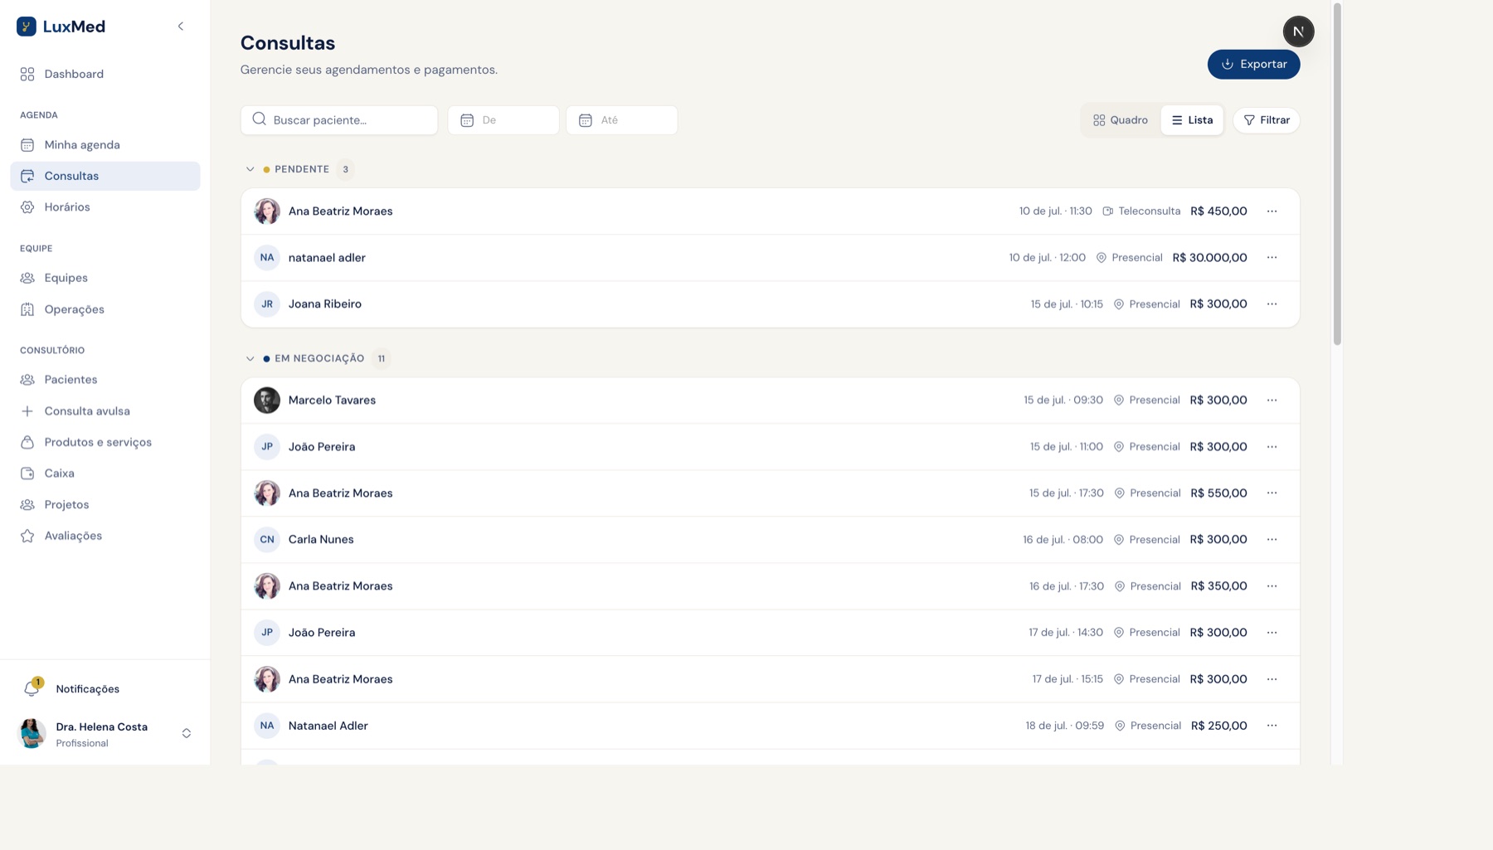Open Avaliações star icon in sidebar
This screenshot has height=850, width=1493.
(x=27, y=536)
